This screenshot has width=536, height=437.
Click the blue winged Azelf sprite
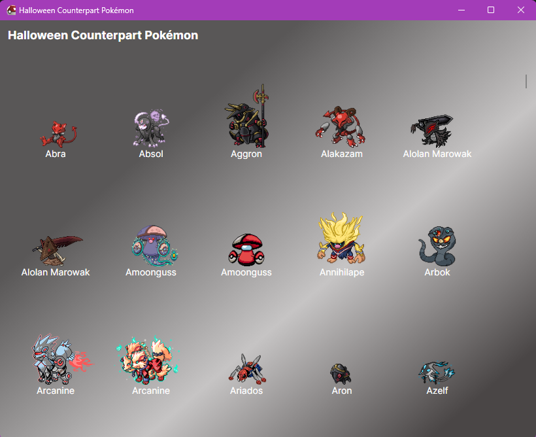click(437, 373)
